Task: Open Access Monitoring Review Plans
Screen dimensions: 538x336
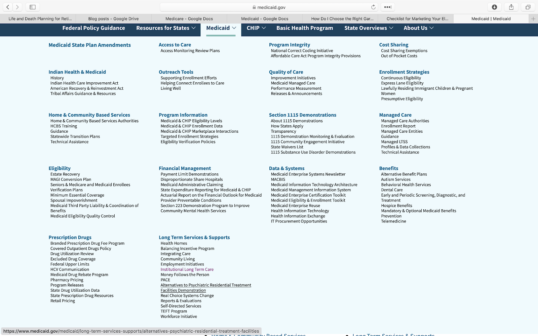Action: (190, 51)
